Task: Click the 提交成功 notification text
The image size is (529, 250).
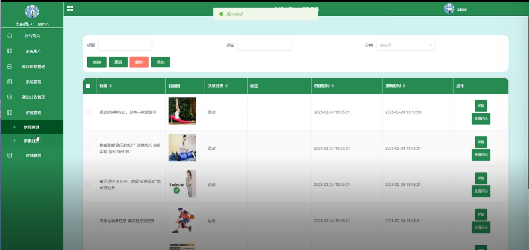Action: pyautogui.click(x=235, y=14)
